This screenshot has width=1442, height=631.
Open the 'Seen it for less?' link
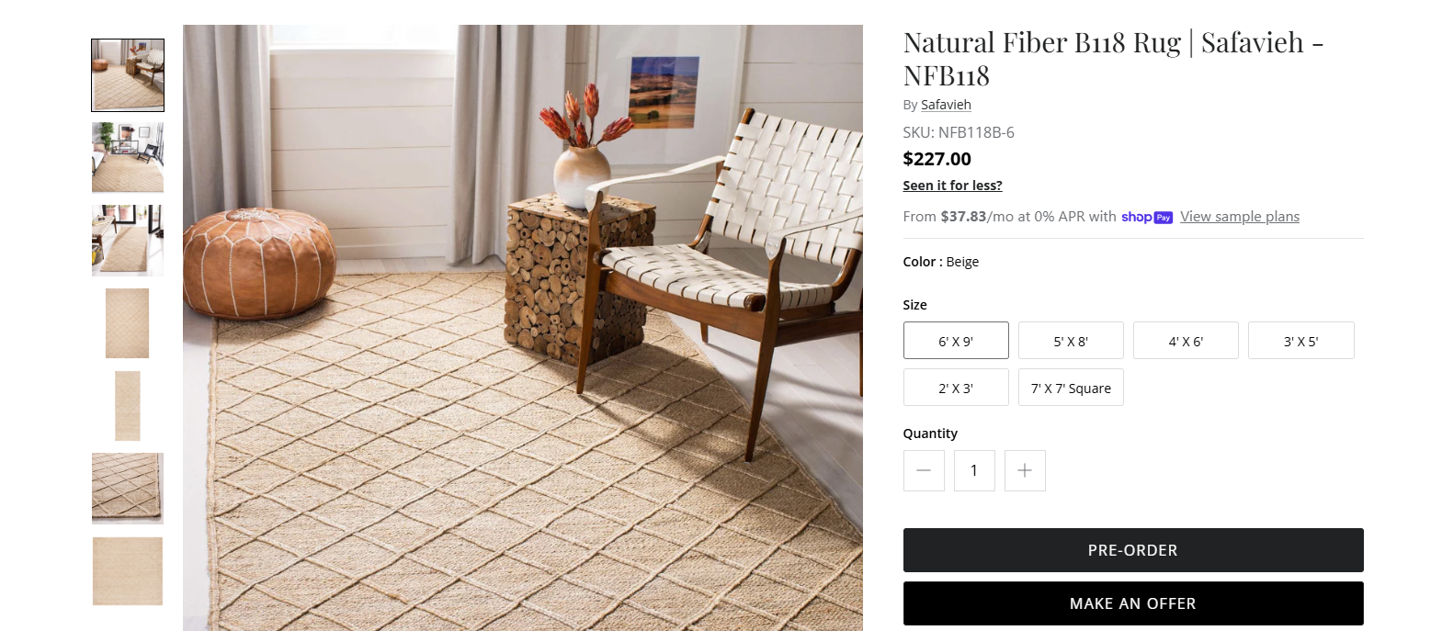(x=952, y=186)
